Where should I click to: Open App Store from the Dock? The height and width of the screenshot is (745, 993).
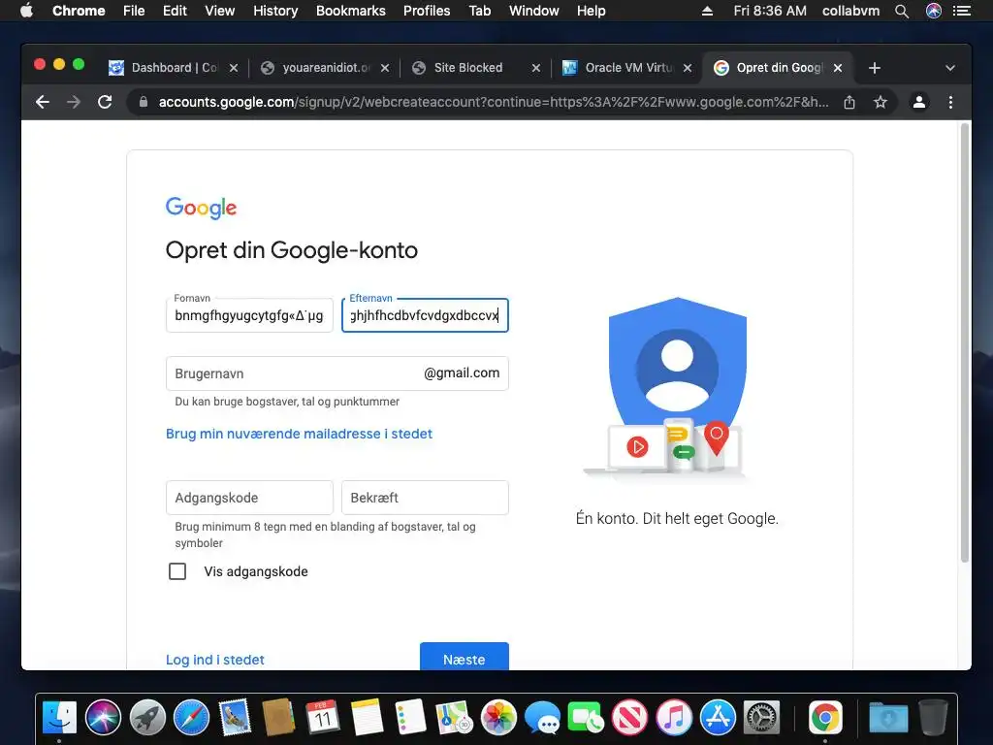(718, 718)
